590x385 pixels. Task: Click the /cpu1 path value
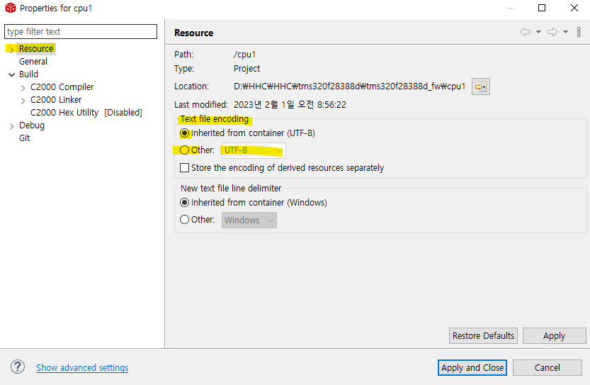coord(244,55)
